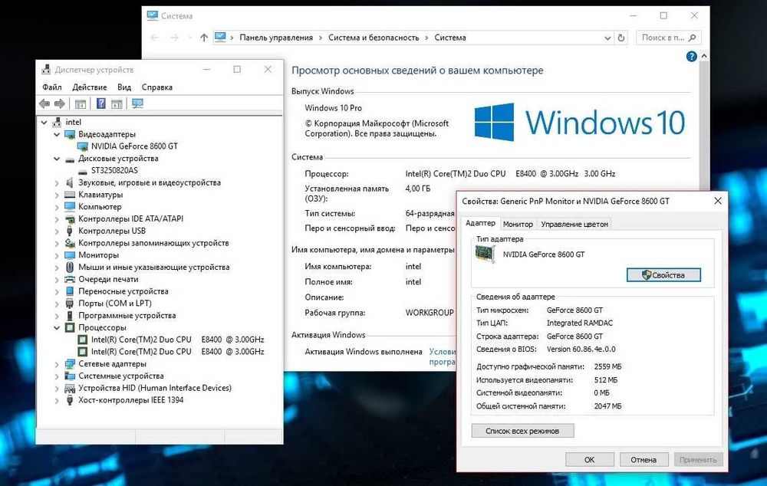Click the Ports (COM и LPT) icon
767x486 pixels.
pos(70,303)
